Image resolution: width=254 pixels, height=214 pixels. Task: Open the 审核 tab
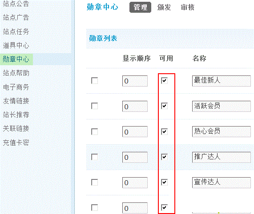(188, 7)
